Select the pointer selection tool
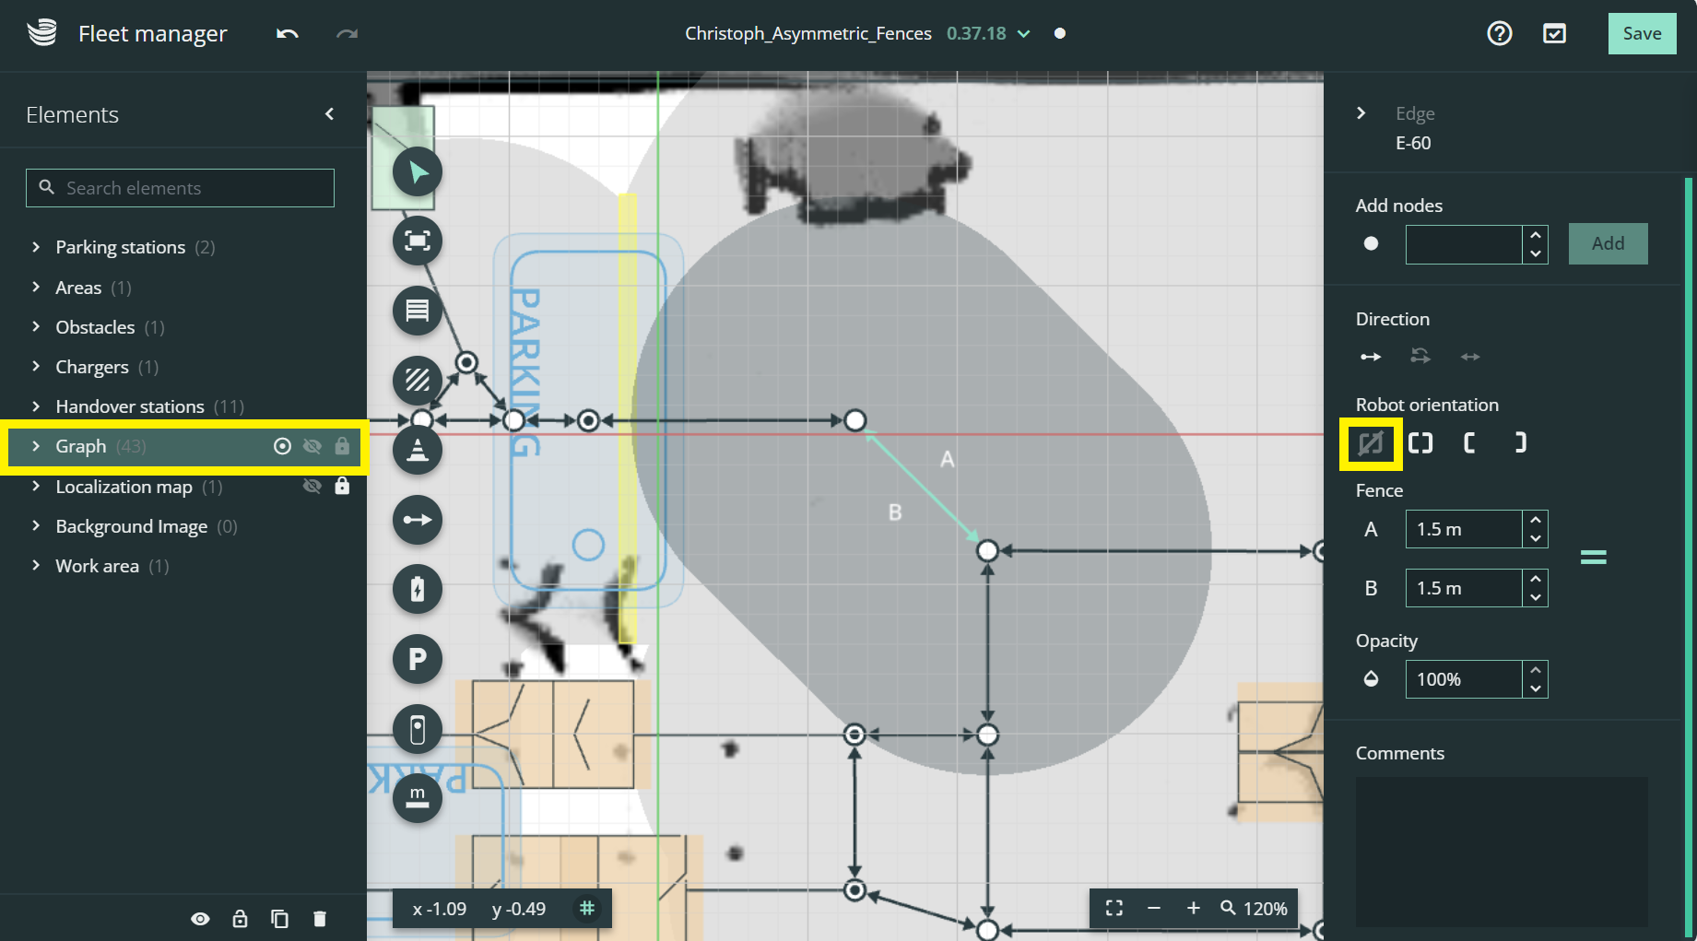Image resolution: width=1697 pixels, height=941 pixels. [418, 172]
